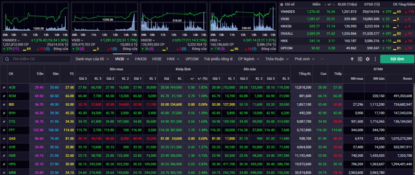This screenshot has width=415, height=175.
Task: Click BID matched price 53.00
Action: [164, 104]
